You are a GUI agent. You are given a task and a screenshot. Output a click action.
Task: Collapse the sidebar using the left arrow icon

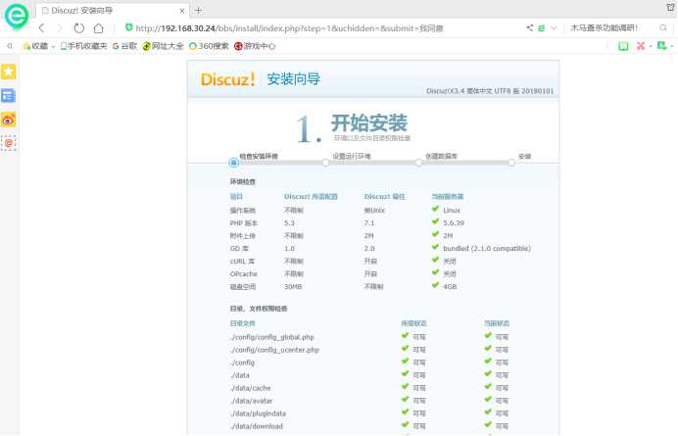coord(10,46)
